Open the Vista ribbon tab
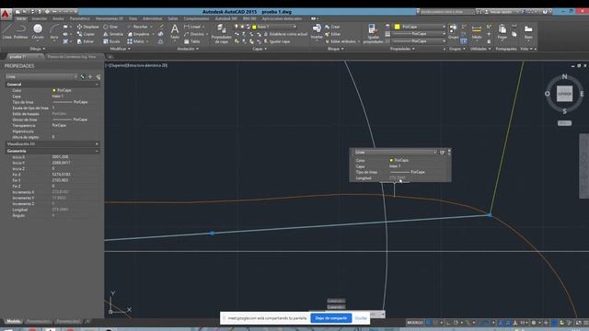 [x=133, y=18]
